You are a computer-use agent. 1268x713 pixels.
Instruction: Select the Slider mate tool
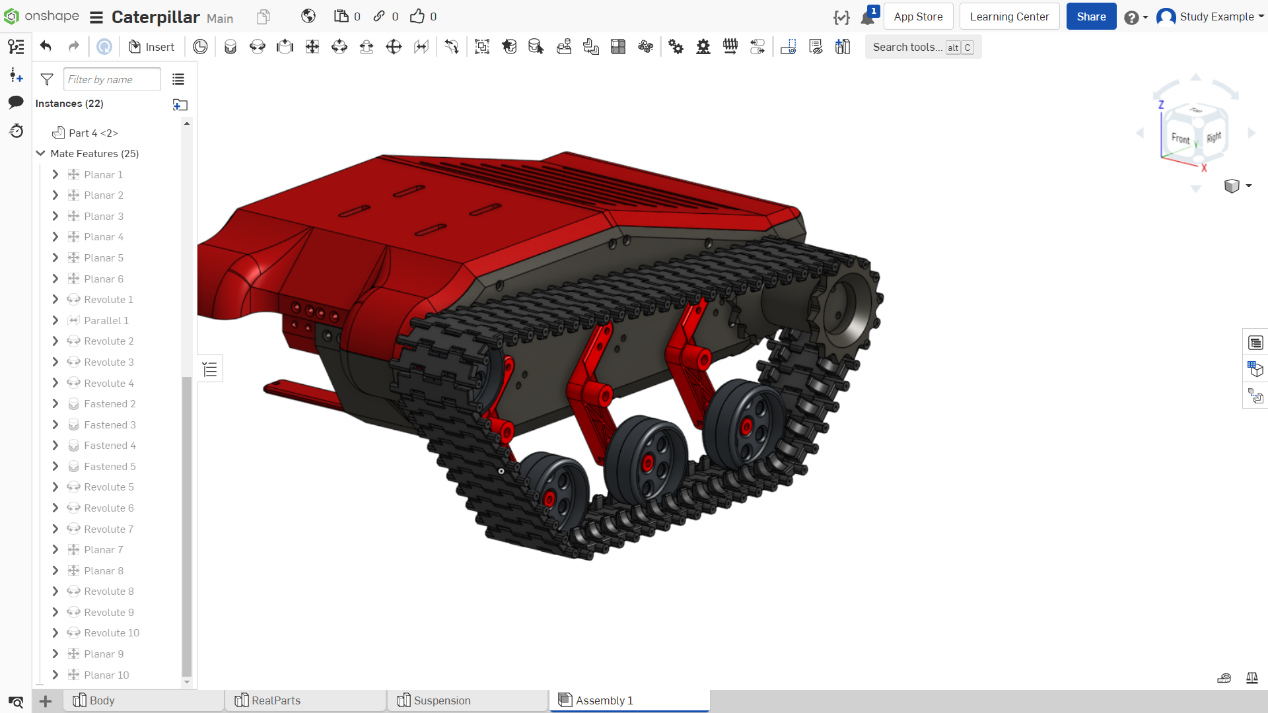[285, 47]
